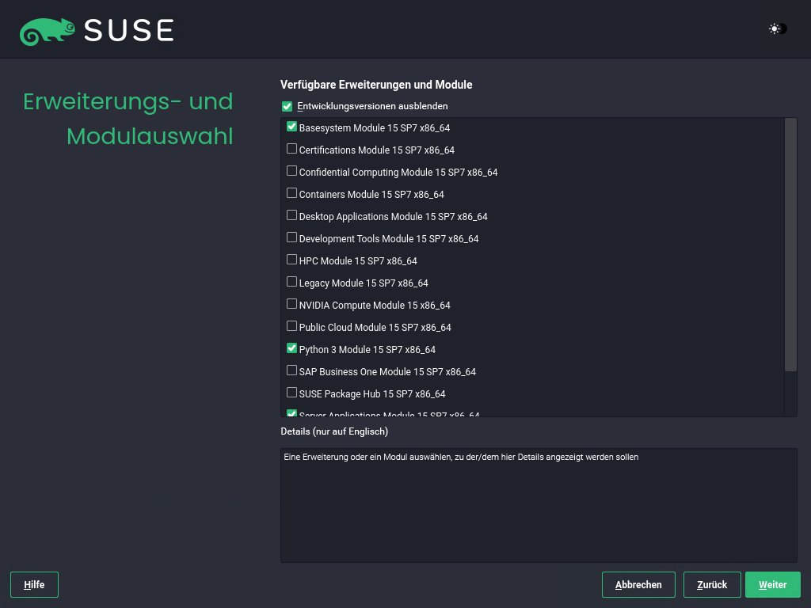Select the text 'Public Cloud Module 15 SP7 x86_64'
This screenshot has width=811, height=608.
375,329
